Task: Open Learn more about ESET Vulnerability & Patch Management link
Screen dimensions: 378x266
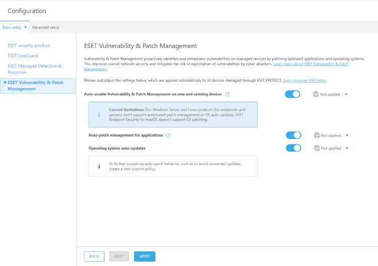Action: (311, 64)
